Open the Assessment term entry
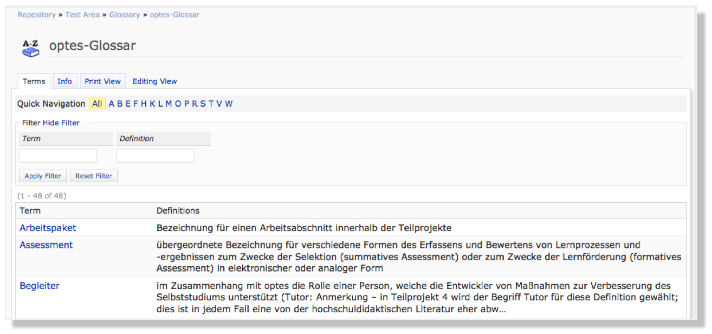 point(46,245)
